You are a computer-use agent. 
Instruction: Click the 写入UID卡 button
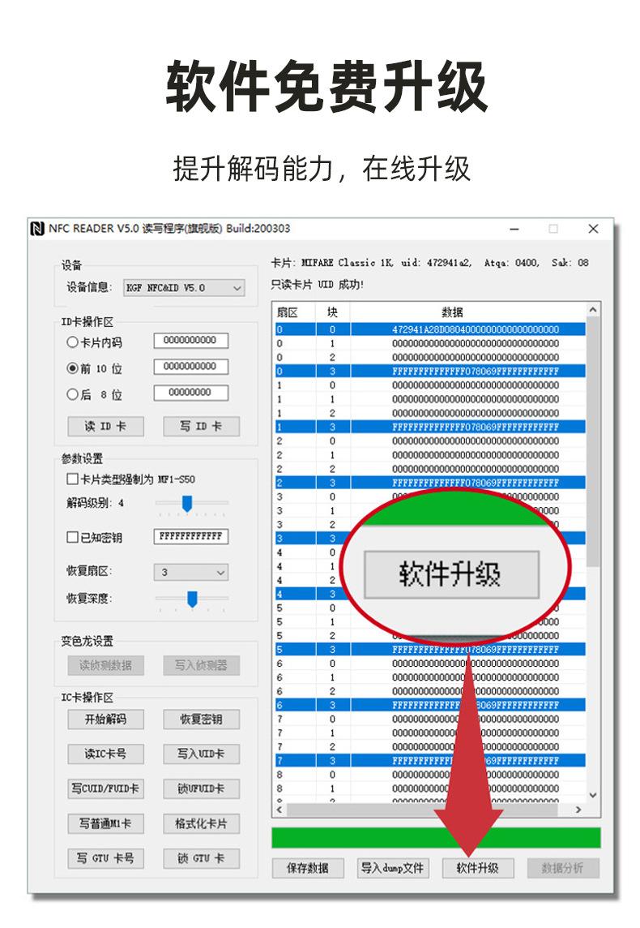coord(202,754)
